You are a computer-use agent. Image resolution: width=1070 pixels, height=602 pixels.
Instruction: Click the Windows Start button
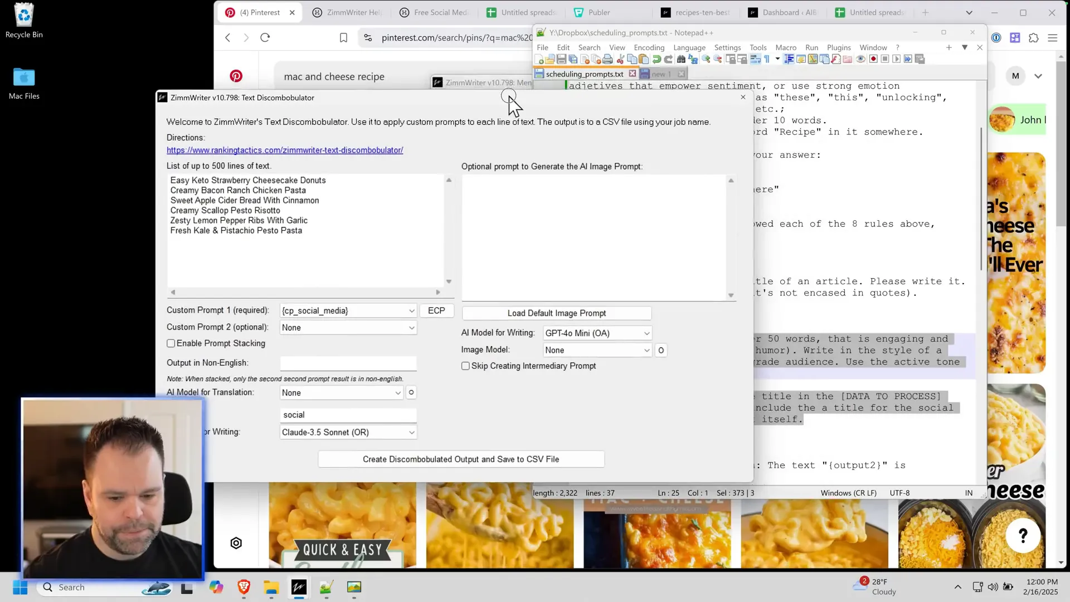click(20, 587)
